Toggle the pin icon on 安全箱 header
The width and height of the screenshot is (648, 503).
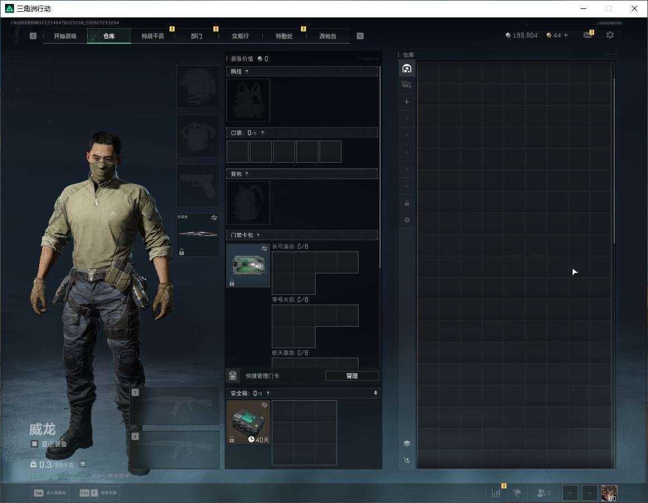click(375, 393)
